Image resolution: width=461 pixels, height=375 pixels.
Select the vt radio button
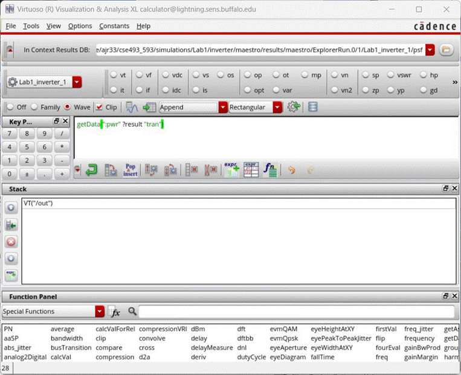coord(114,76)
